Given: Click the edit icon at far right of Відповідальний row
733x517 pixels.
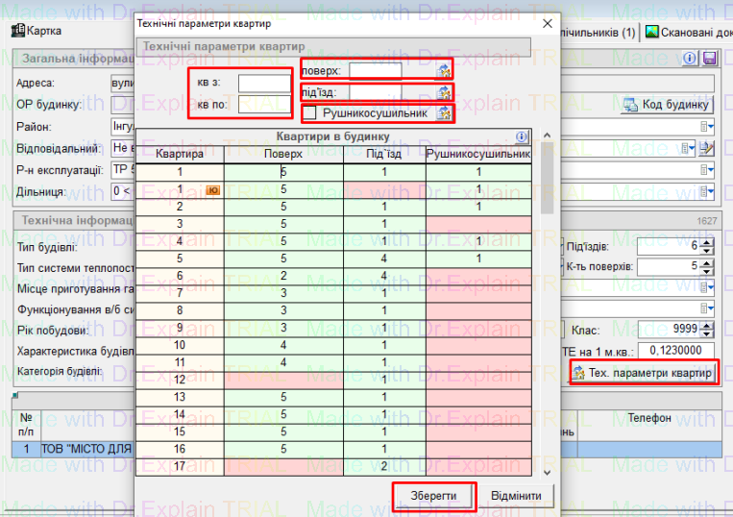Looking at the screenshot, I should [708, 148].
